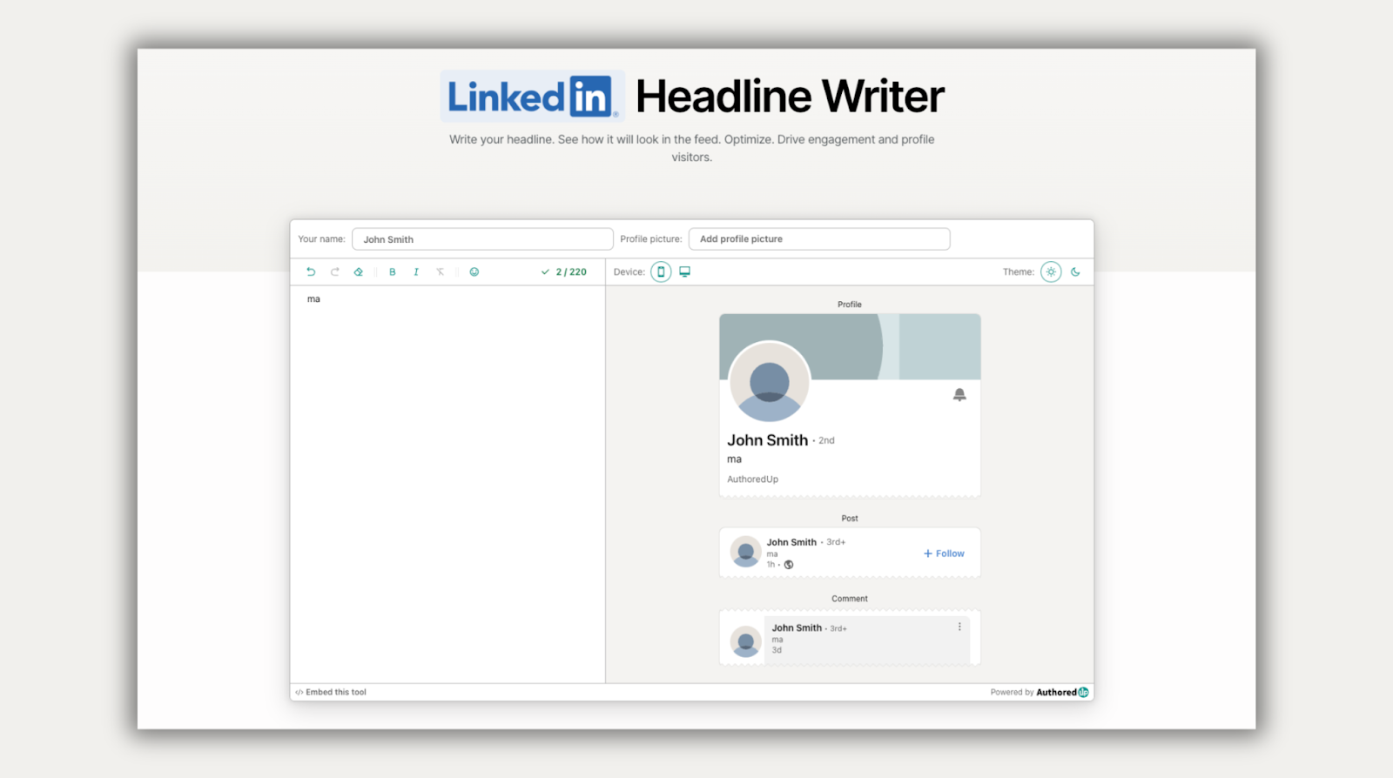Toggle bold formatting
This screenshot has width=1393, height=778.
(393, 272)
